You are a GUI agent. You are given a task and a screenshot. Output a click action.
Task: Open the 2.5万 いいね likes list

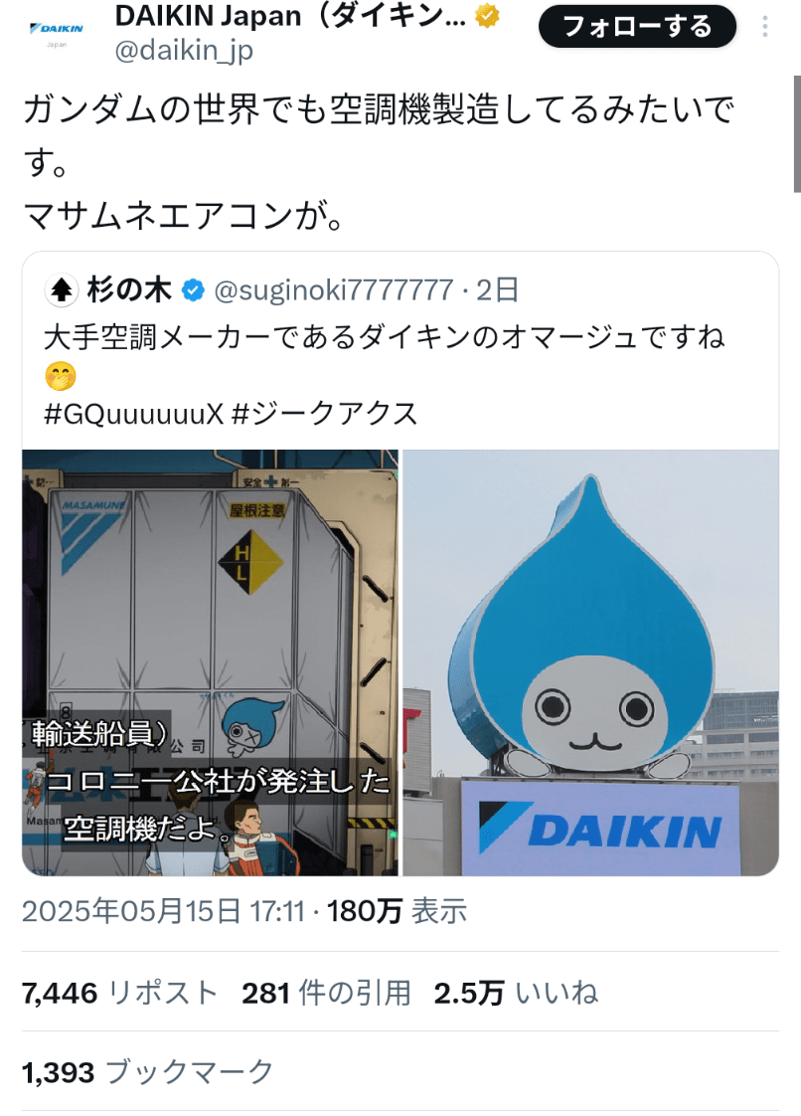click(x=516, y=993)
